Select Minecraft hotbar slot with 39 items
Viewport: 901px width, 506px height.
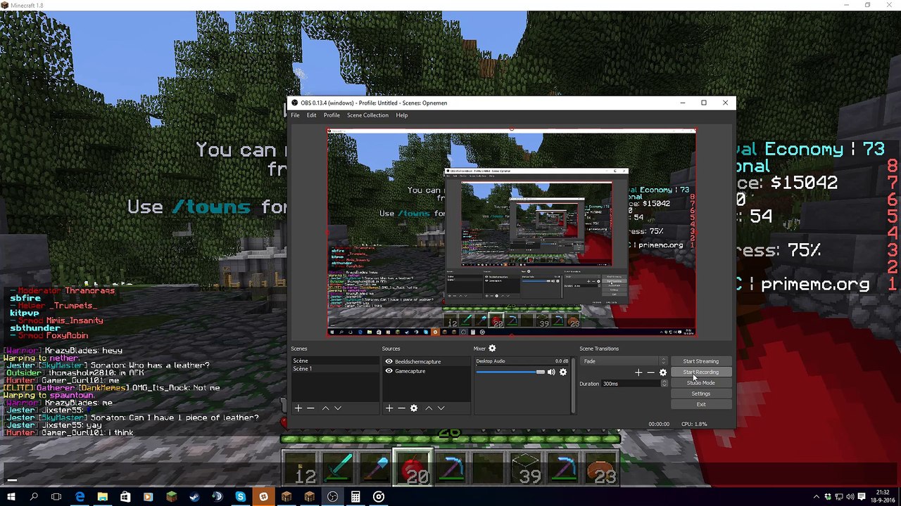pos(526,468)
